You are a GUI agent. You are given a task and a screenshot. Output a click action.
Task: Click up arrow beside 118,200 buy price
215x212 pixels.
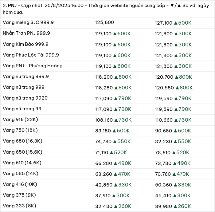pyautogui.click(x=116, y=77)
